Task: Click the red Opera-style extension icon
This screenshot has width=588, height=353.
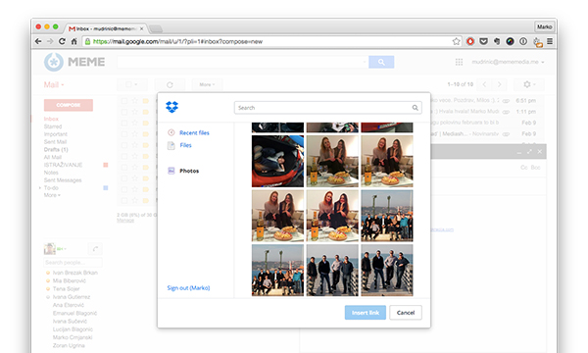Action: [x=470, y=41]
